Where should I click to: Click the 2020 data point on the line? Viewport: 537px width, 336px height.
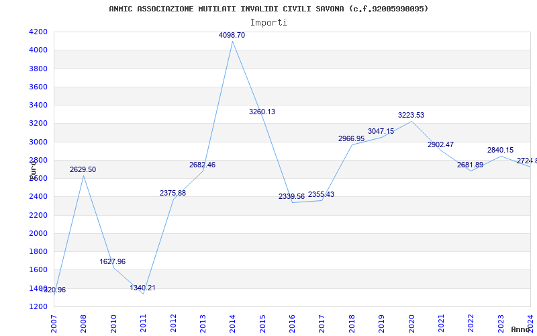point(411,122)
